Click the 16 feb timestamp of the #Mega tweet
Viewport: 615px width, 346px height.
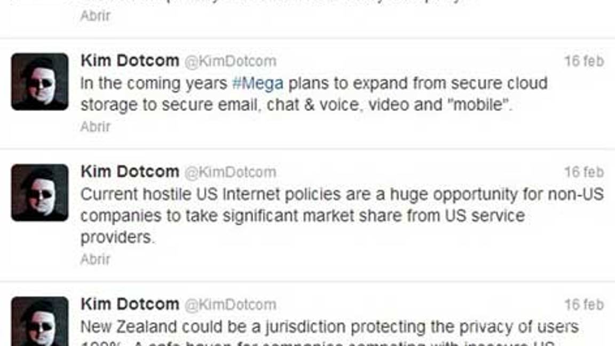(584, 61)
